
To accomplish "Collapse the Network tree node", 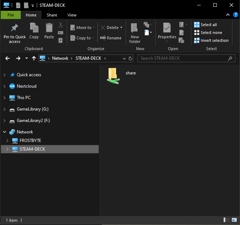I will 4,132.
